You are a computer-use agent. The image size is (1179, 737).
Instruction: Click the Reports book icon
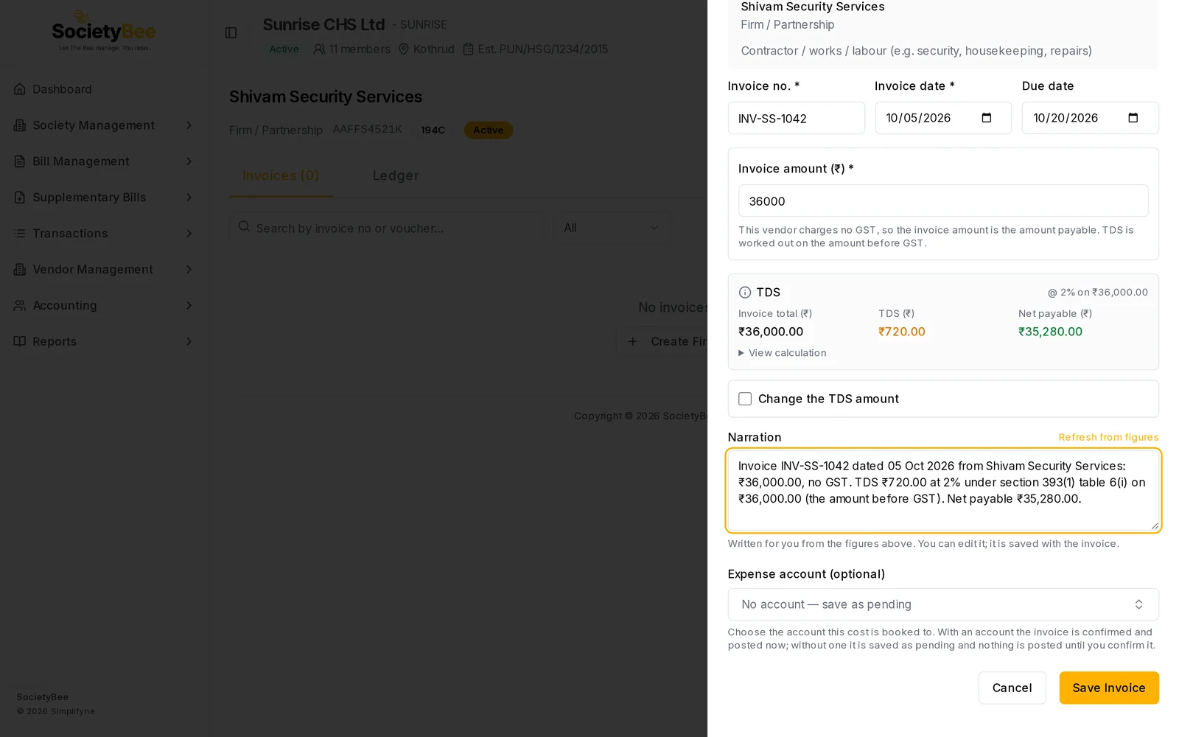coord(20,342)
